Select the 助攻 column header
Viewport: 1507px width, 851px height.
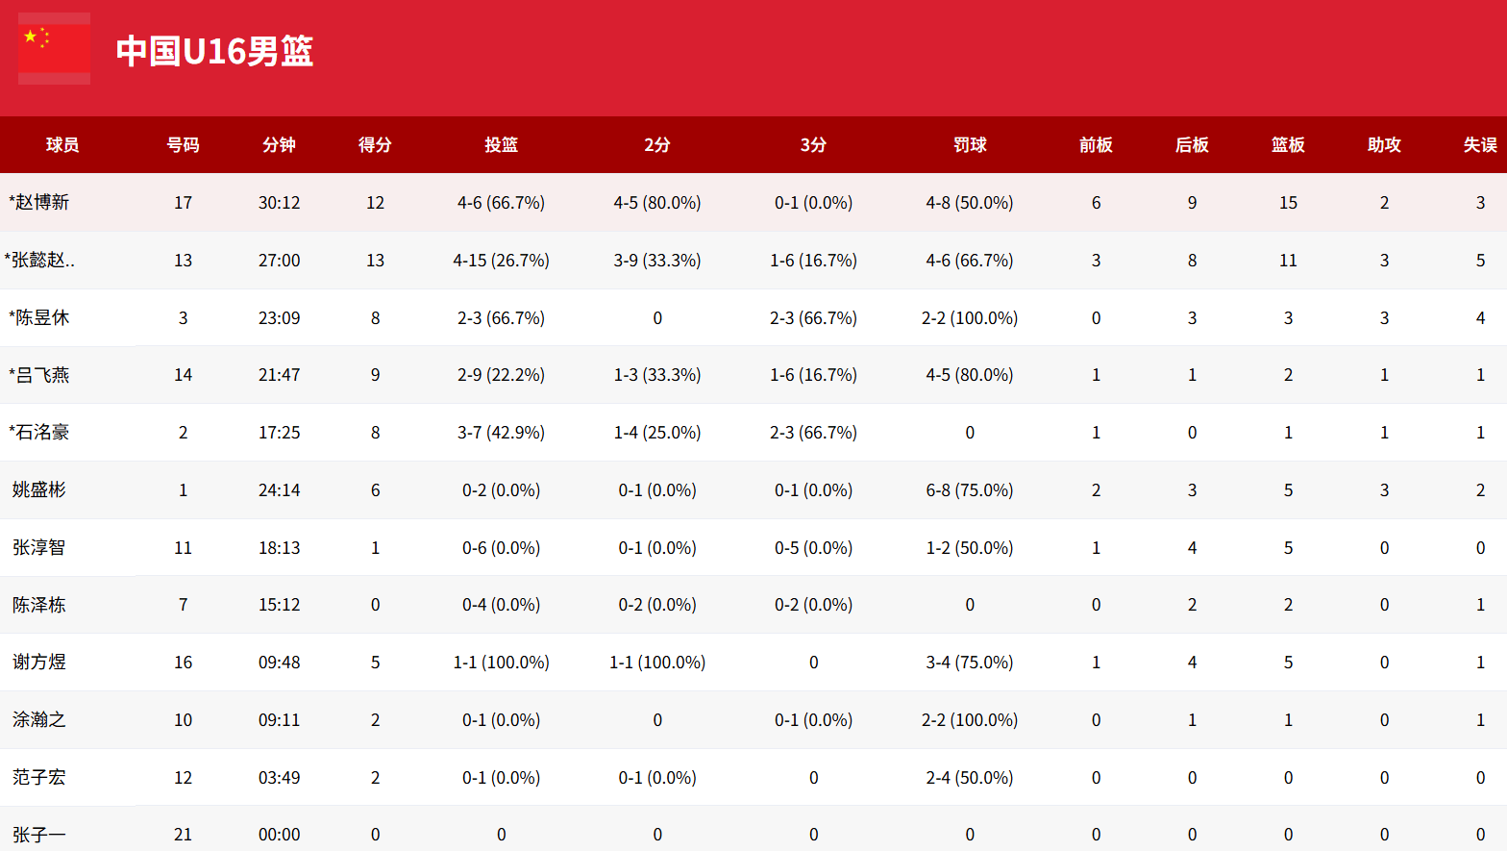coord(1384,145)
